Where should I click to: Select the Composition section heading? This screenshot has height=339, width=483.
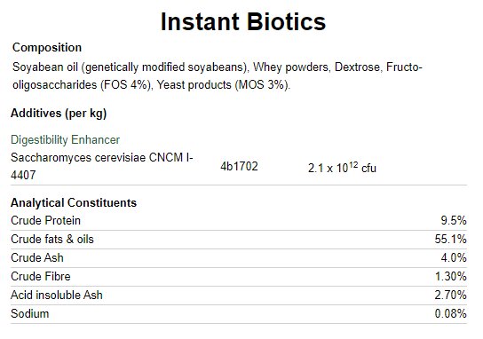click(x=47, y=48)
